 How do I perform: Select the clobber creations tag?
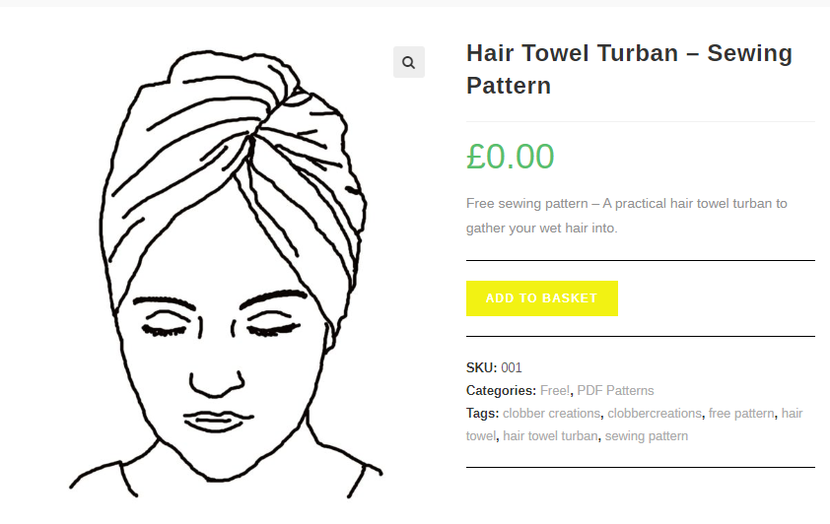tap(551, 413)
